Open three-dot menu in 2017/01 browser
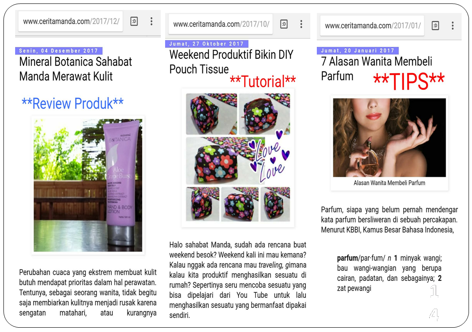 453,26
